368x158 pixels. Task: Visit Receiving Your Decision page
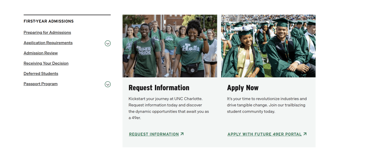[46, 63]
